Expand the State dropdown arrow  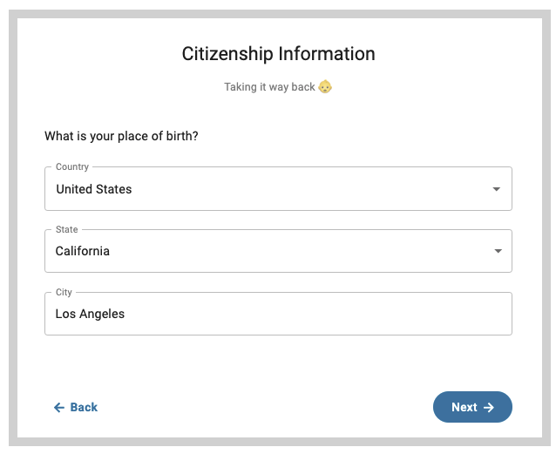[498, 251]
